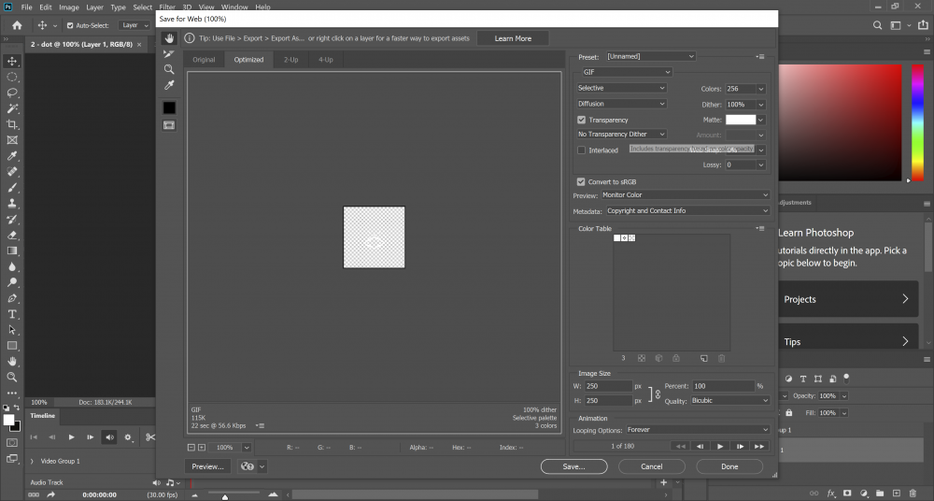Disable the Transparency checkbox
Viewport: 934px width, 501px height.
pyautogui.click(x=582, y=120)
